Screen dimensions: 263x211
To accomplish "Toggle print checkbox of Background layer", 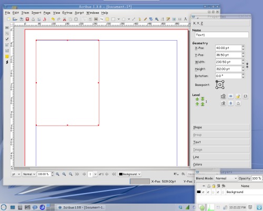I will (x=208, y=192).
